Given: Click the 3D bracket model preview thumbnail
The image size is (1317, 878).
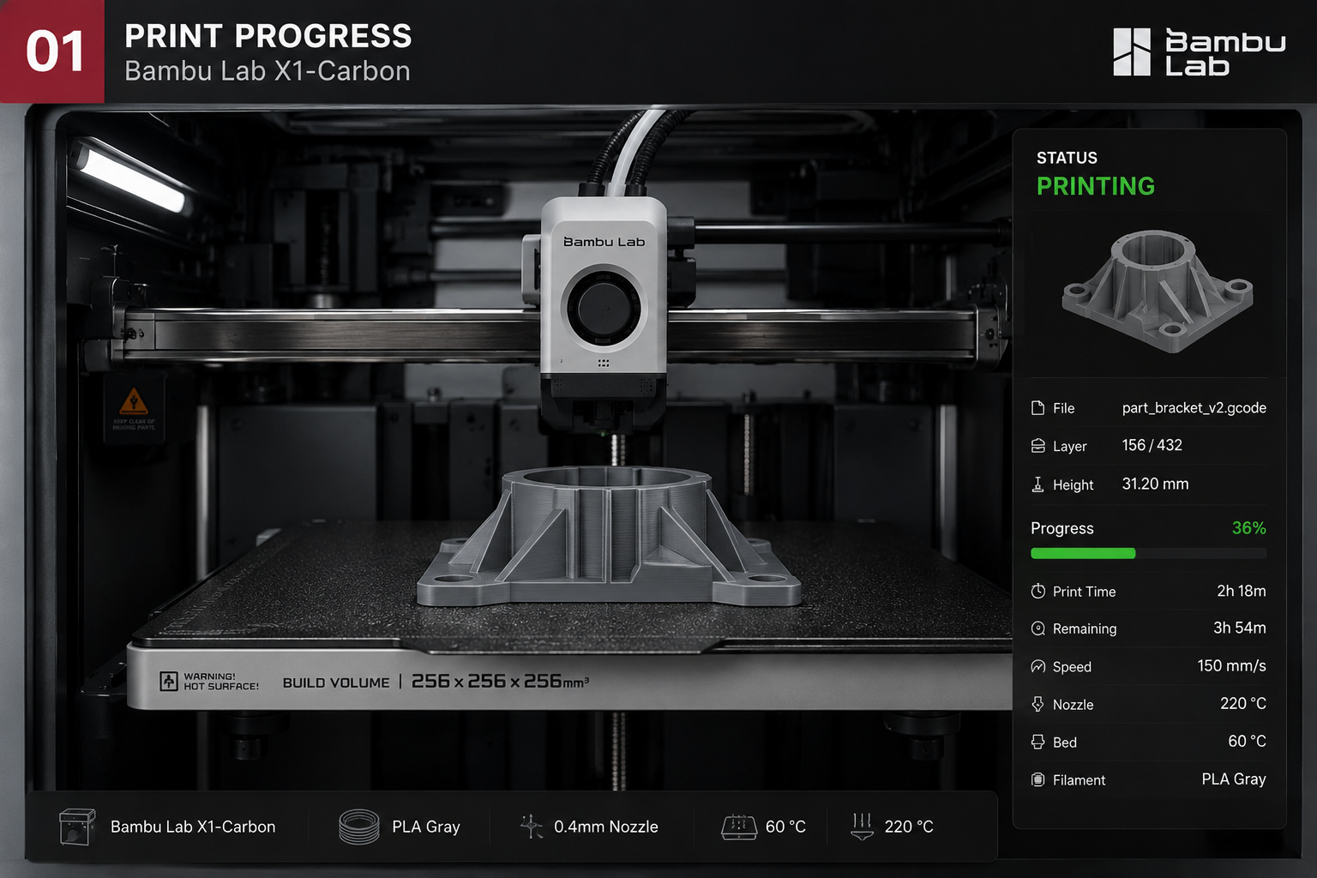Looking at the screenshot, I should click(x=1157, y=291).
